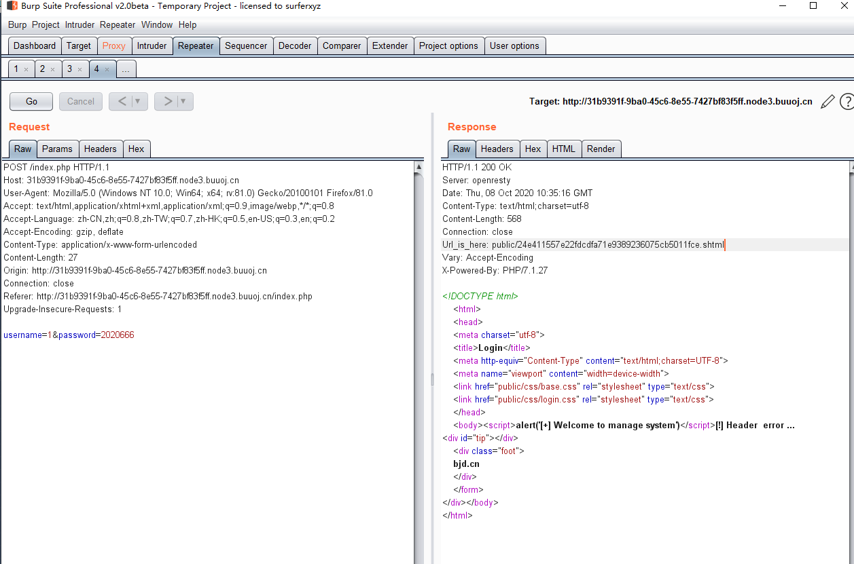Show response Headers view
The image size is (854, 564).
497,149
